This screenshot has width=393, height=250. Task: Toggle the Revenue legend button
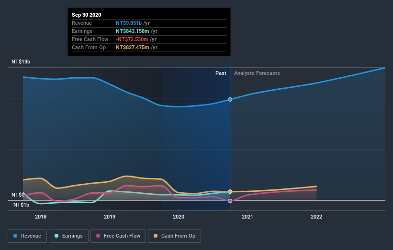(x=27, y=236)
